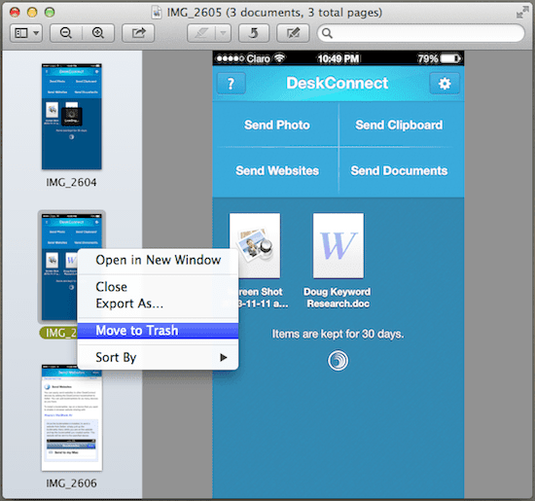Screen dimensions: 535x501
Task: Select the IMG_2606 thumbnail
Action: 72,417
